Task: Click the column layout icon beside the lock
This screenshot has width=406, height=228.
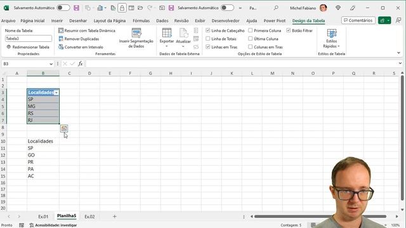Action: pos(131,8)
